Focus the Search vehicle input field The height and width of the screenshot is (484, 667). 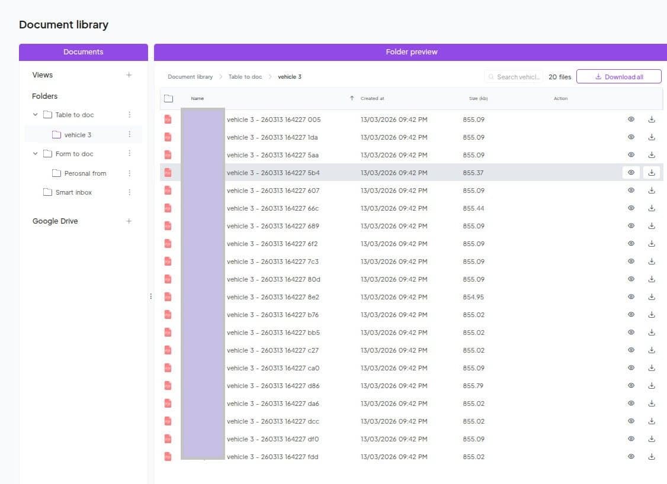514,77
